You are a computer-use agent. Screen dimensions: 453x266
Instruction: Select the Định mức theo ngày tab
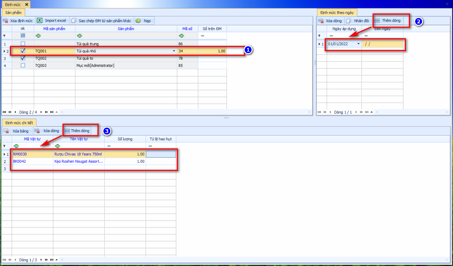(x=337, y=13)
